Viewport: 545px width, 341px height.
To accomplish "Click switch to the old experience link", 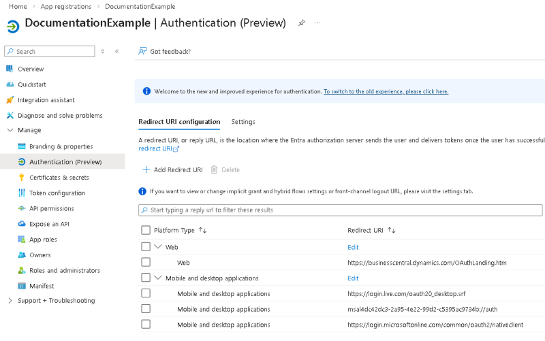I will [386, 92].
